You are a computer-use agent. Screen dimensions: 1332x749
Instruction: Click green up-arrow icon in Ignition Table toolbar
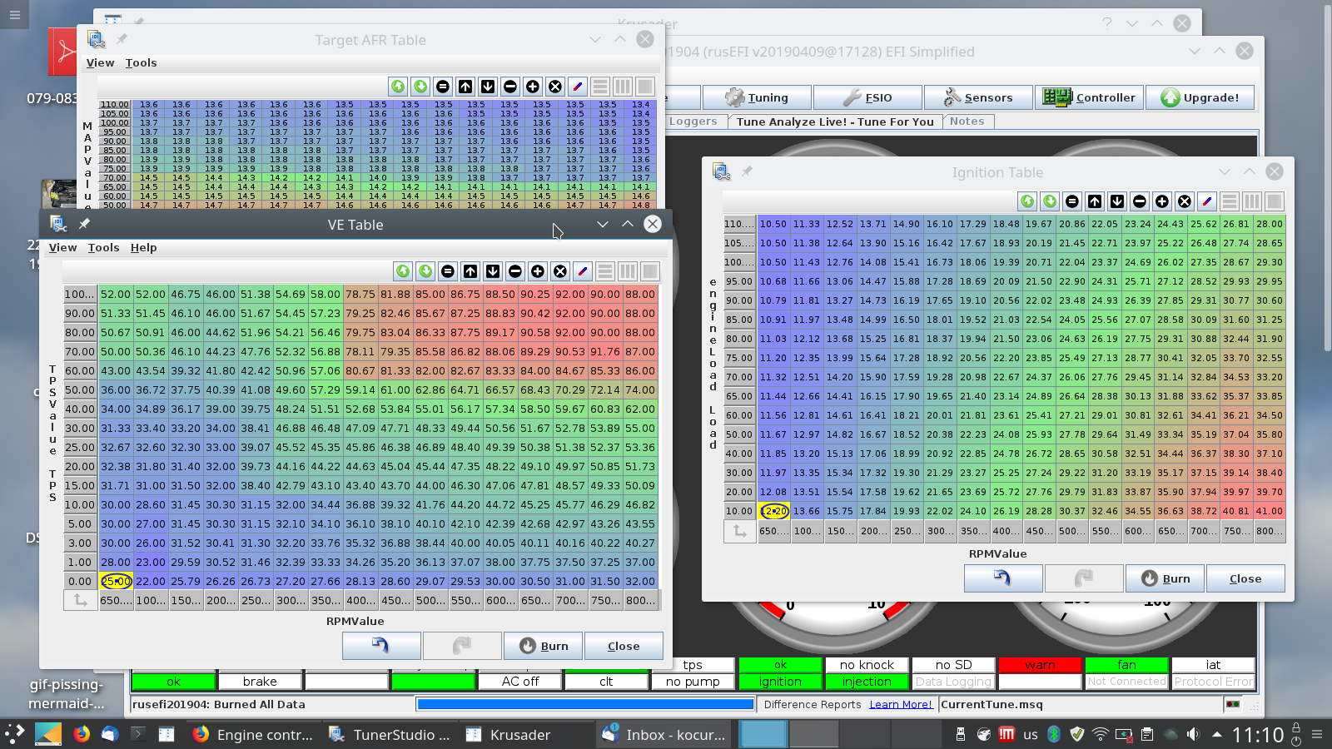tap(1027, 201)
